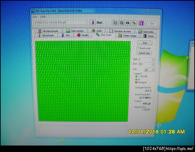This screenshot has width=195, height=152.
Task: Open the File menu
Action: pos(35,17)
